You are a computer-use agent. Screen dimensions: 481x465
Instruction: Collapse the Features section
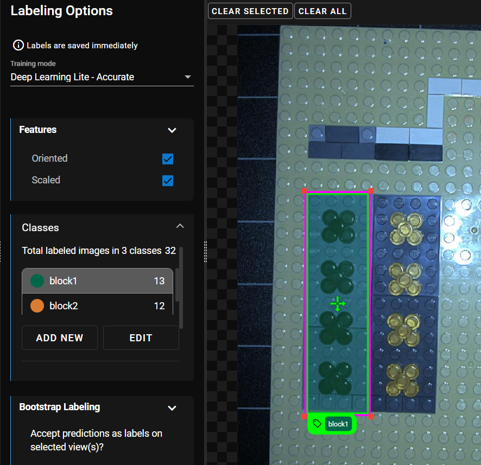(172, 130)
